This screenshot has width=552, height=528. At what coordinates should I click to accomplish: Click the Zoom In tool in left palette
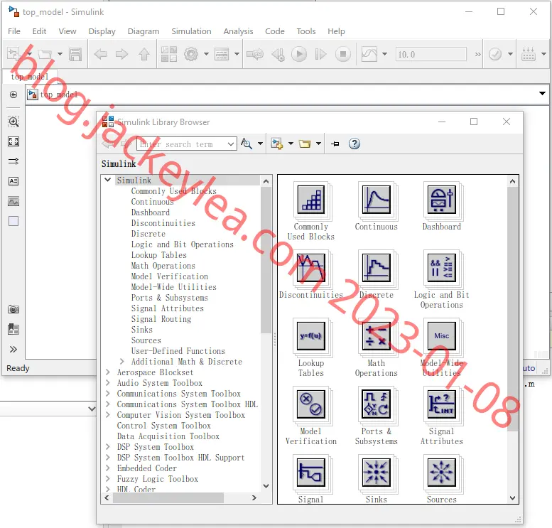point(13,122)
